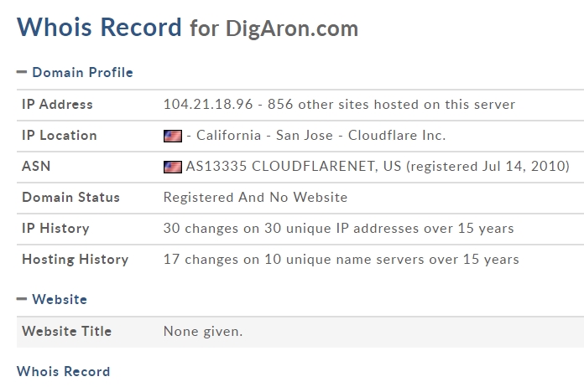This screenshot has width=584, height=387.
Task: Click the None given website title value
Action: (x=203, y=332)
